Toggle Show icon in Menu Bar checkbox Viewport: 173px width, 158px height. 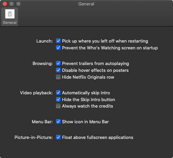[58, 122]
